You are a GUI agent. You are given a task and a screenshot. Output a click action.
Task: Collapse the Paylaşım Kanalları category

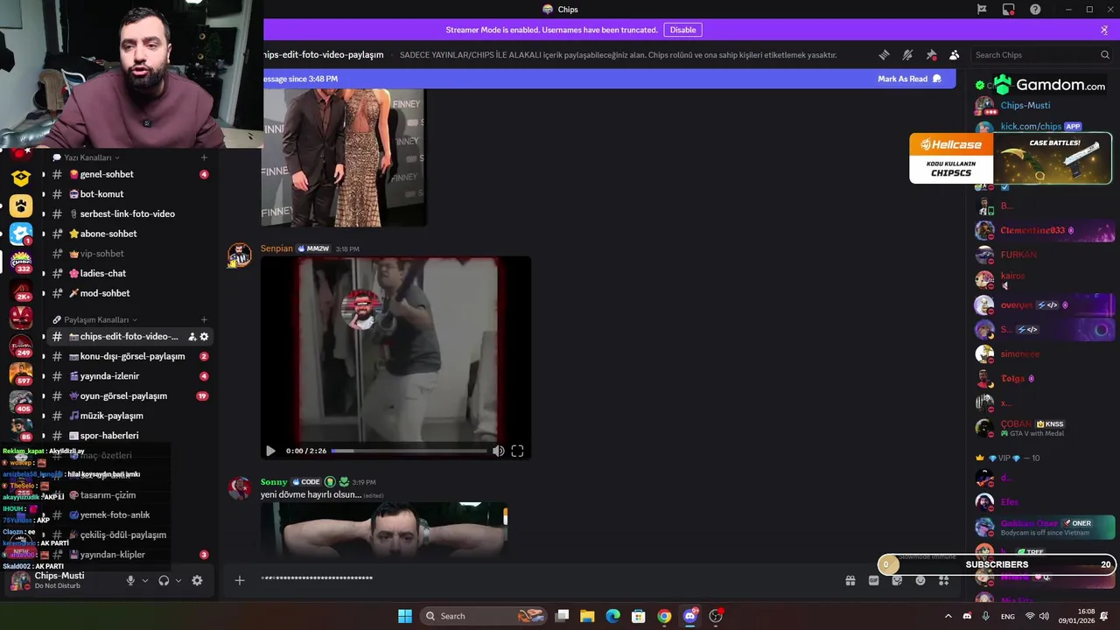click(94, 319)
